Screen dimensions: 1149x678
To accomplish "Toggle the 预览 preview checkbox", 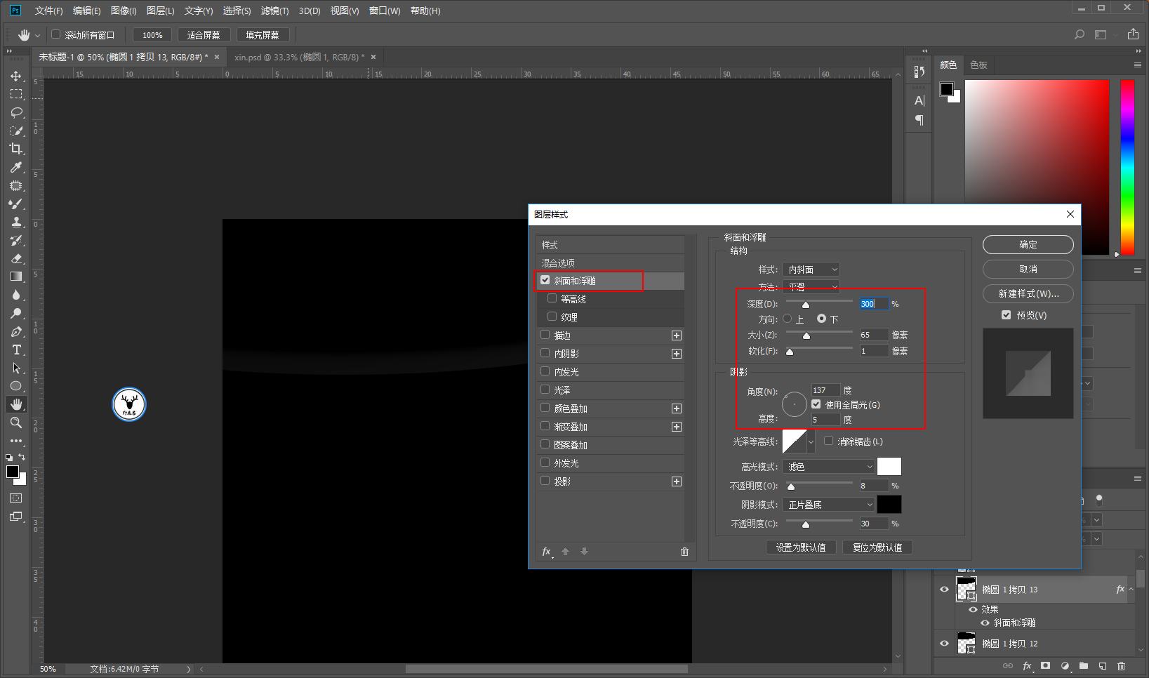I will click(x=1007, y=315).
